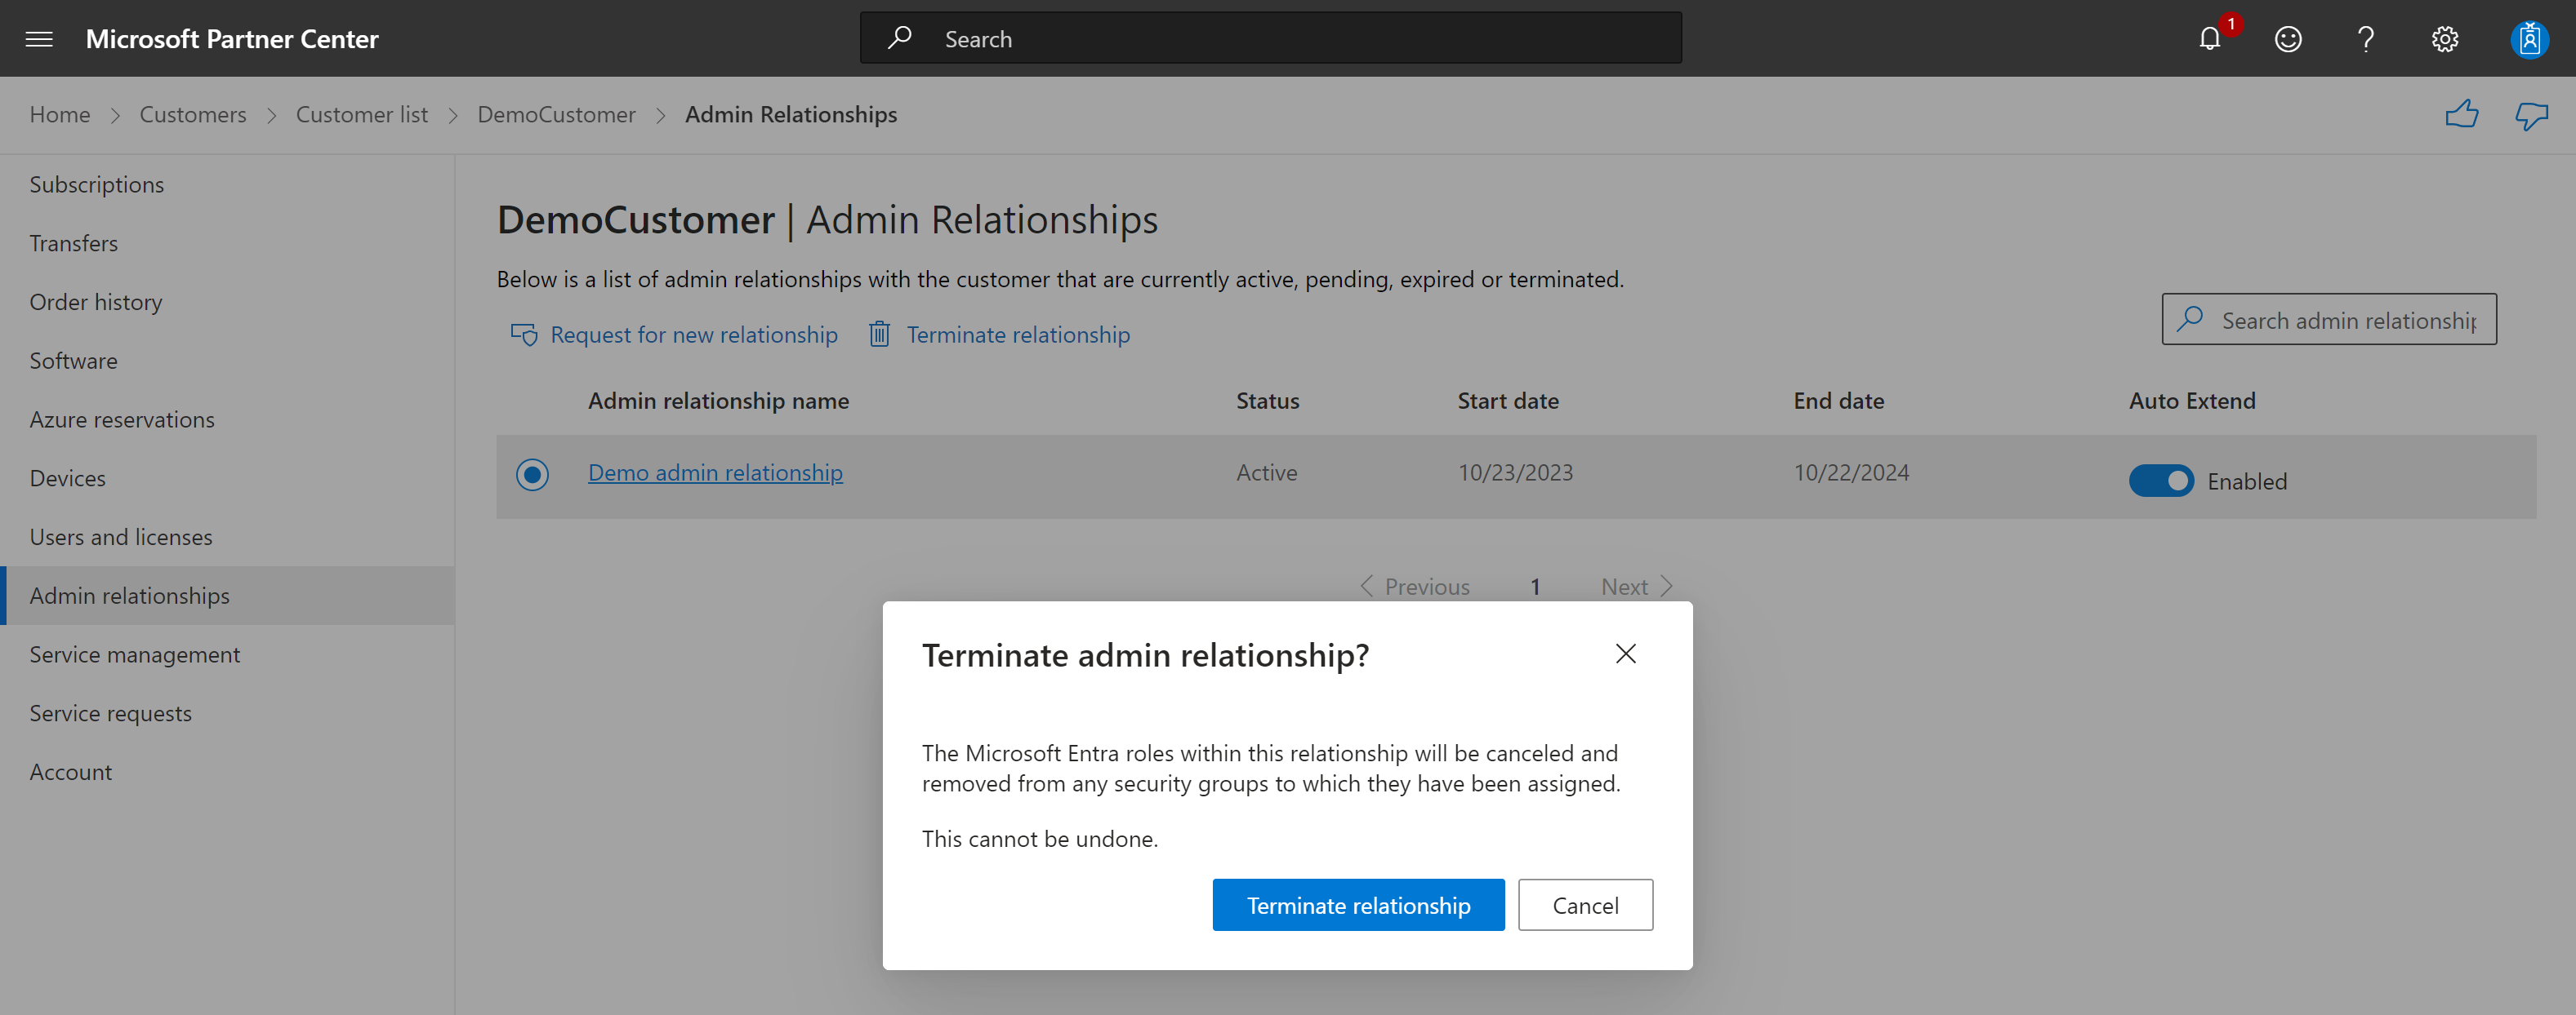Toggle Auto Extend for Demo admin relationship
Screen dimensions: 2576x1015
tap(2157, 480)
